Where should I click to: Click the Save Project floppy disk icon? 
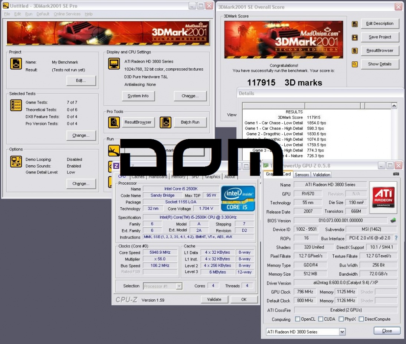pos(355,37)
